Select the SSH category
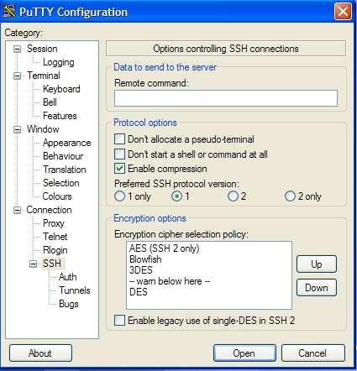This screenshot has height=371, width=357. (52, 264)
